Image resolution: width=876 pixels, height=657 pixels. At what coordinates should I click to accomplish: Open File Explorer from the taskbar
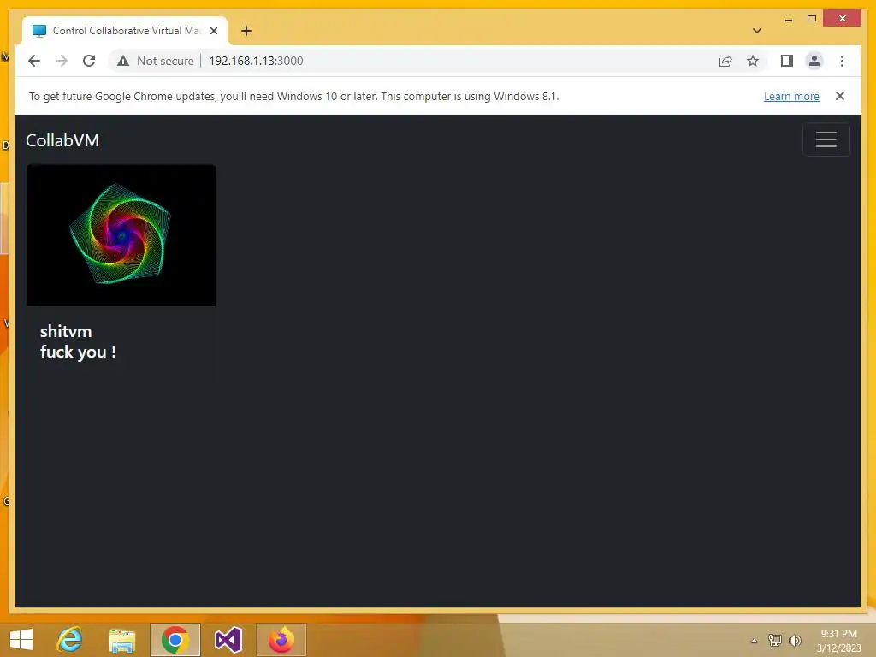[121, 640]
